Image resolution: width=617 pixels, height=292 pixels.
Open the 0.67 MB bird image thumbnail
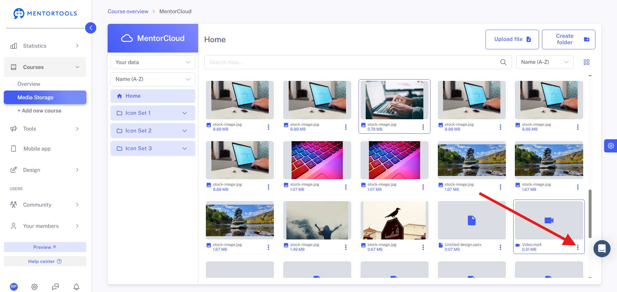pyautogui.click(x=394, y=220)
